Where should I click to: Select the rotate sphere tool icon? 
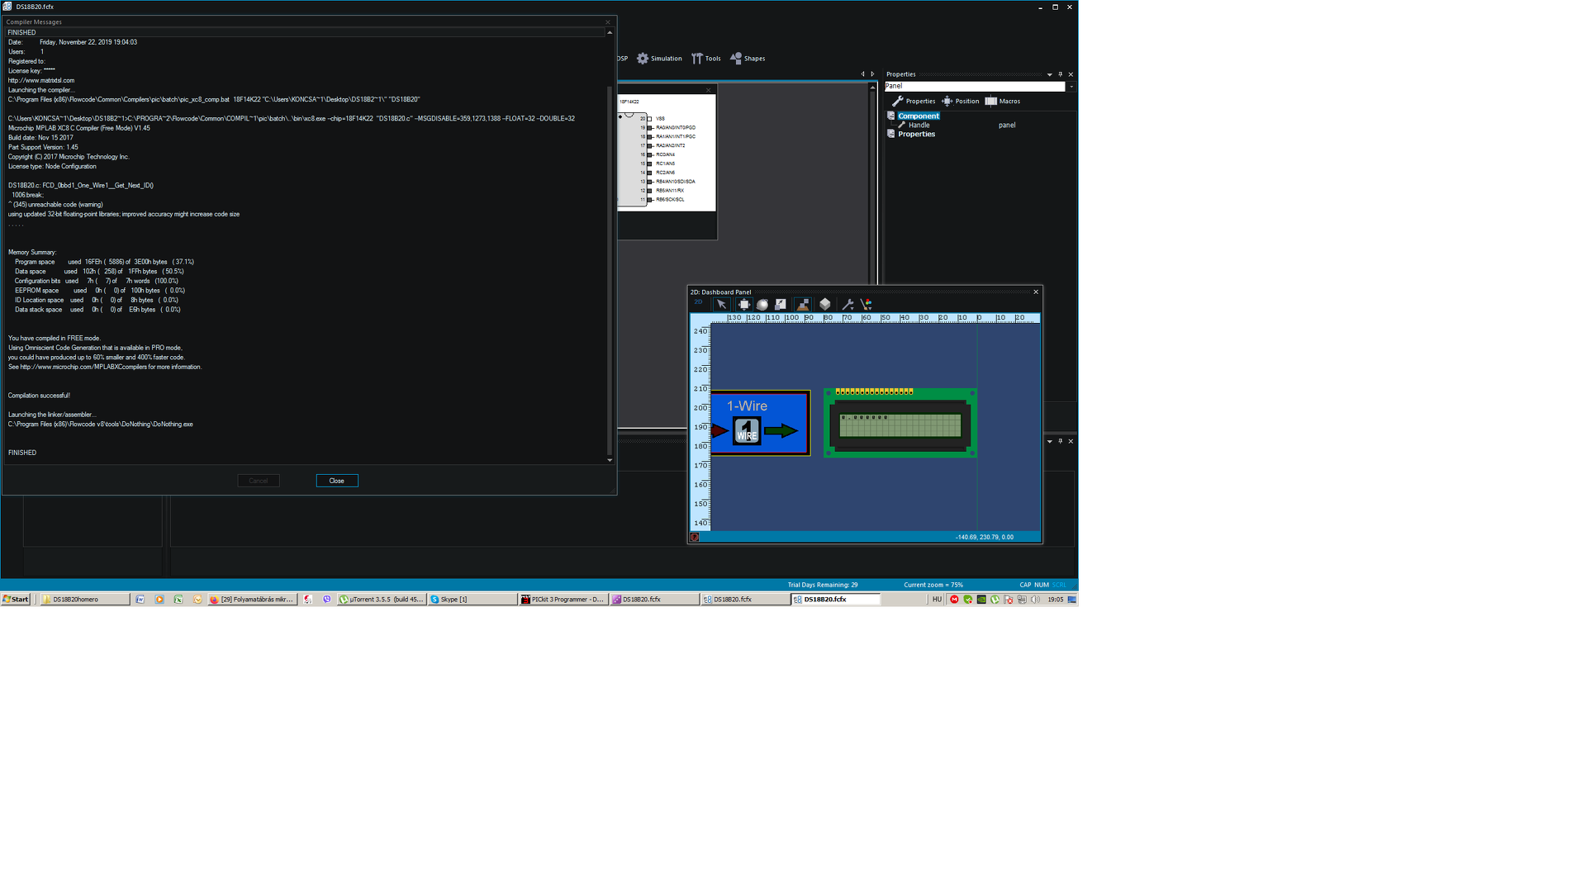(x=762, y=305)
